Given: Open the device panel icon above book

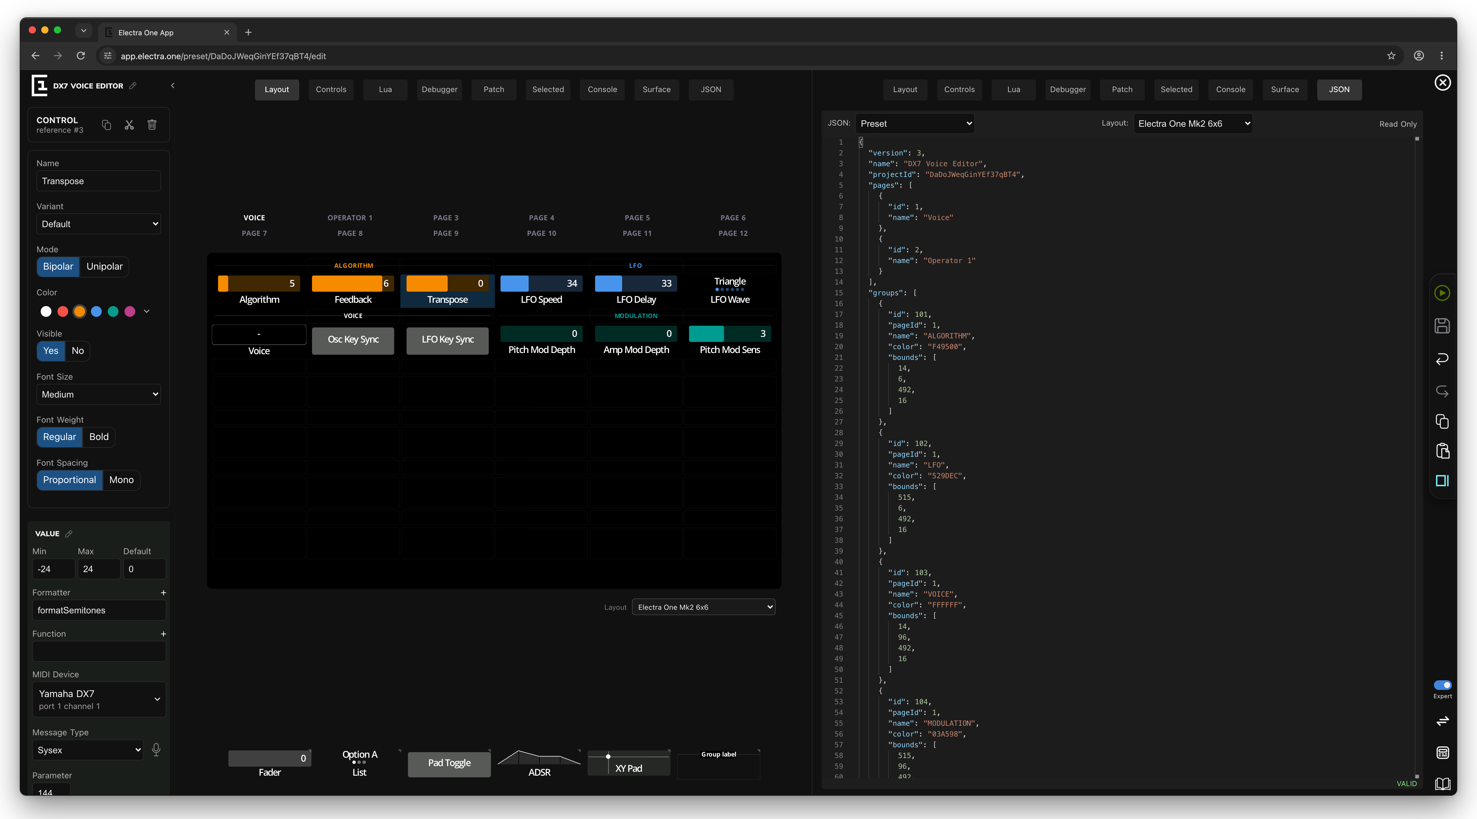Looking at the screenshot, I should click(x=1443, y=753).
